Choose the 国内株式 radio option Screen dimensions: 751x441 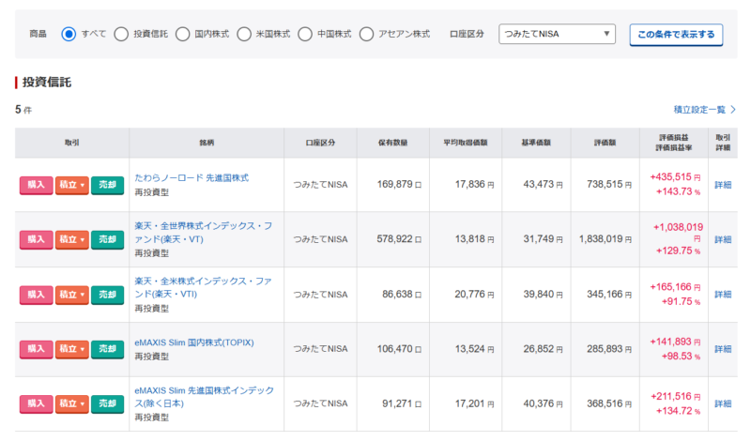(182, 34)
